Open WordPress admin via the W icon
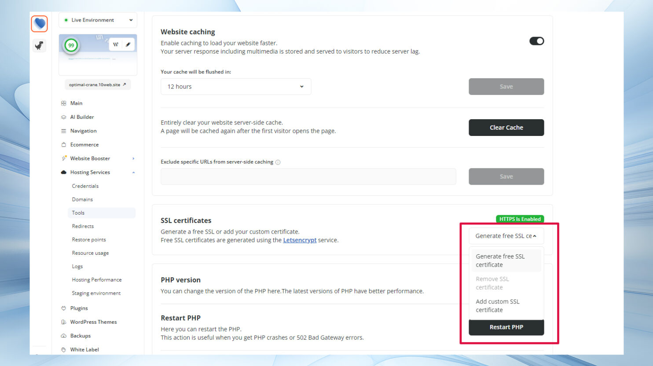Viewport: 653px width, 366px height. 115,44
